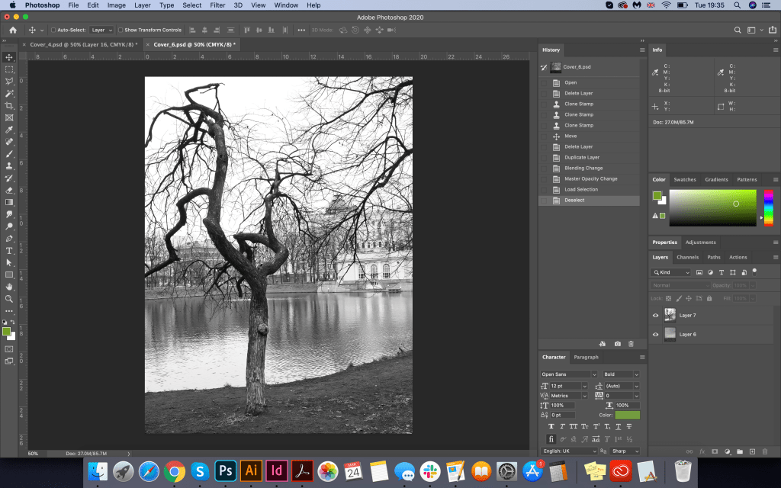Expand the Bold font style dropdown

pos(622,374)
